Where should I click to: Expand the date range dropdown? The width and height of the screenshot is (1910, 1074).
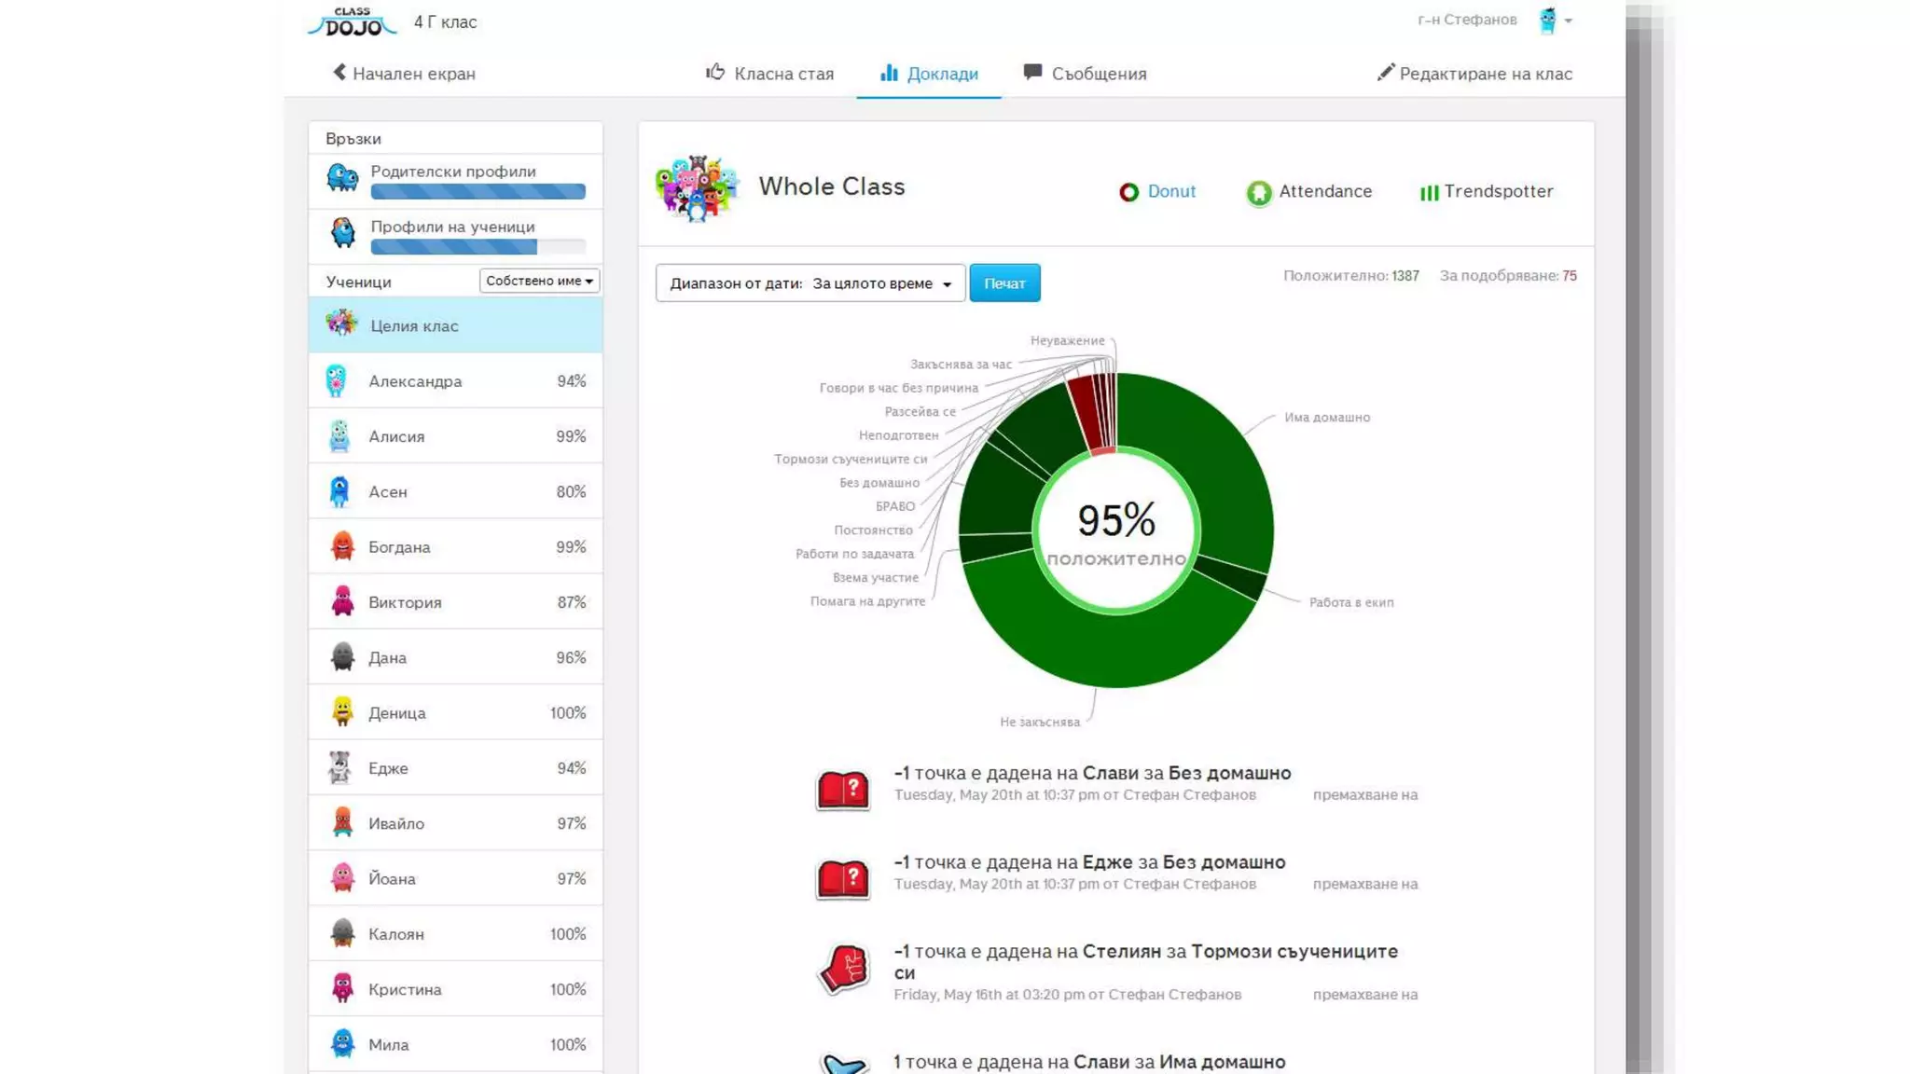(810, 283)
